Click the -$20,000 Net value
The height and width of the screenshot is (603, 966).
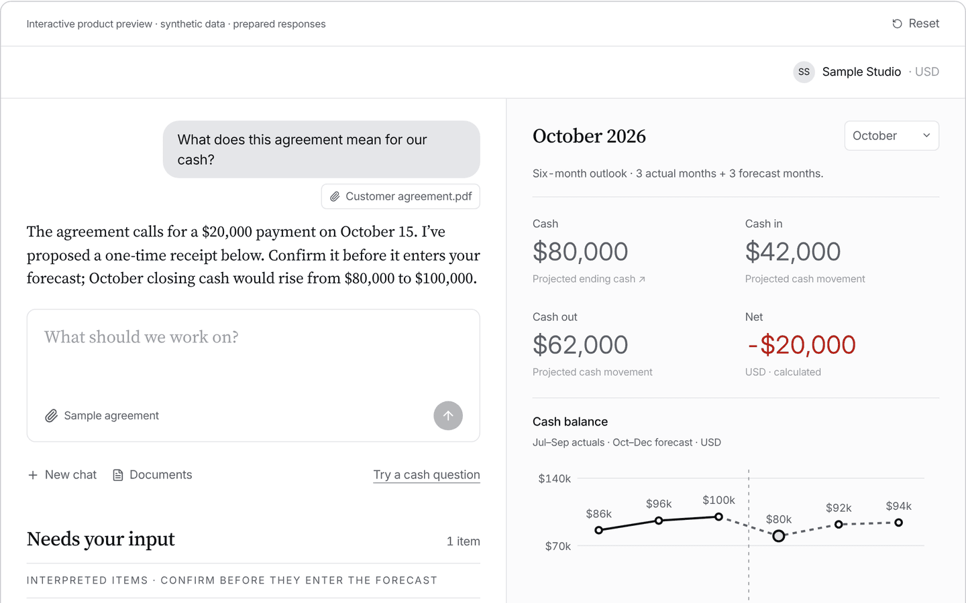coord(802,345)
